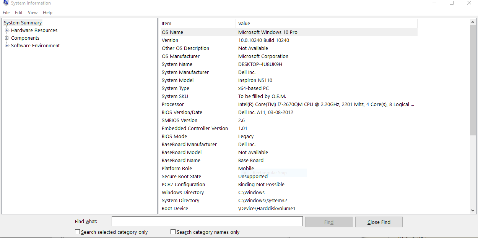Enable Search selected category only
Viewport: 478px width, 238px height.
(78, 232)
